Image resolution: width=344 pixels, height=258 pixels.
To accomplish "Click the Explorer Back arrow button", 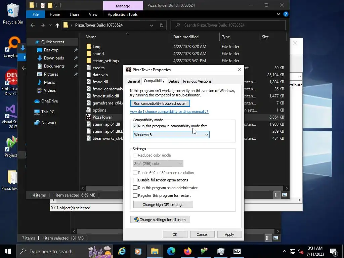I will pyautogui.click(x=33, y=25).
